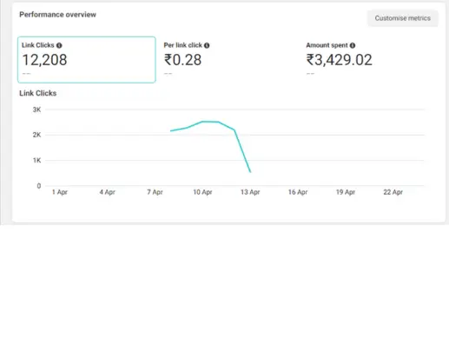449x359 pixels.
Task: Open info icon next to Per link click
Action: pyautogui.click(x=207, y=45)
